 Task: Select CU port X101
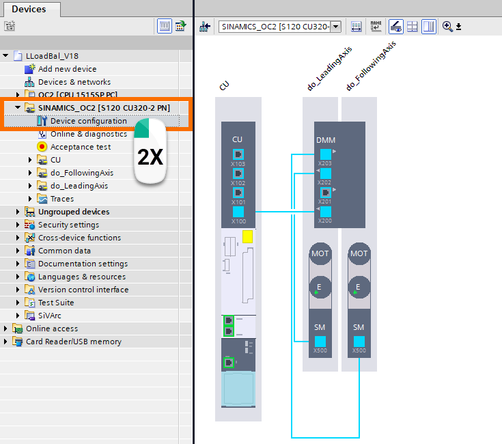[x=238, y=193]
